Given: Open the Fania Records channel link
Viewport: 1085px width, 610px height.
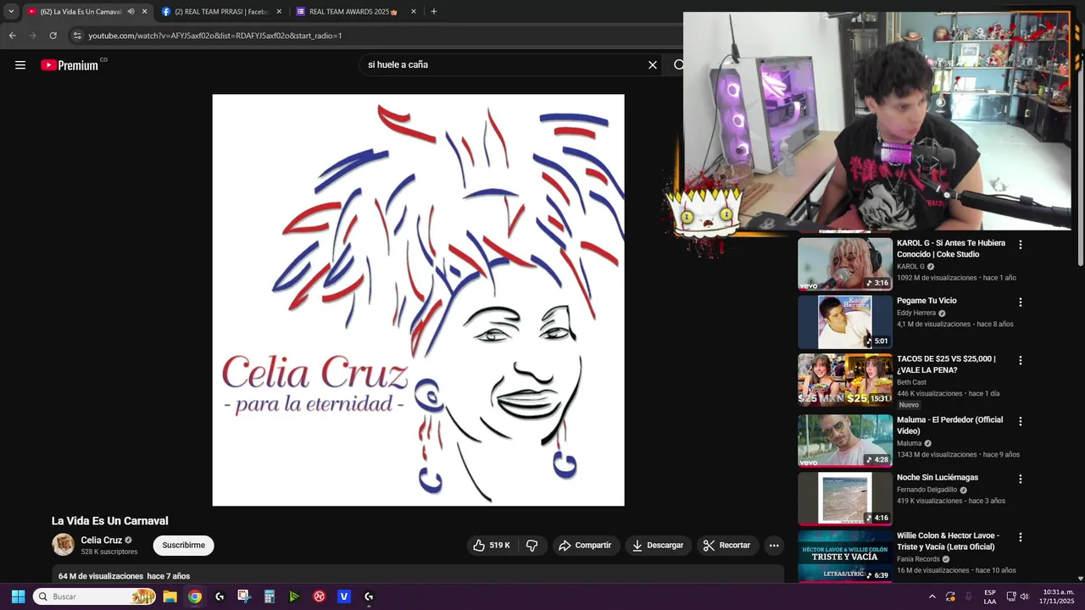Looking at the screenshot, I should (918, 559).
